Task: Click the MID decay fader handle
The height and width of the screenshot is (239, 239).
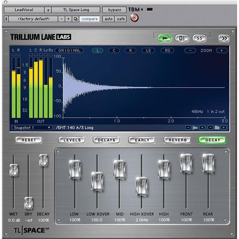Action: point(119,169)
